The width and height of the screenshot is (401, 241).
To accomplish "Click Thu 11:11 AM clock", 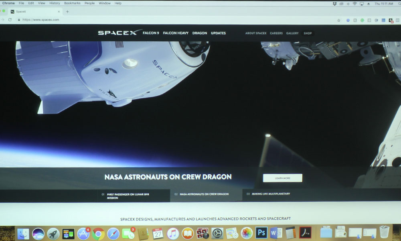I will (x=384, y=4).
